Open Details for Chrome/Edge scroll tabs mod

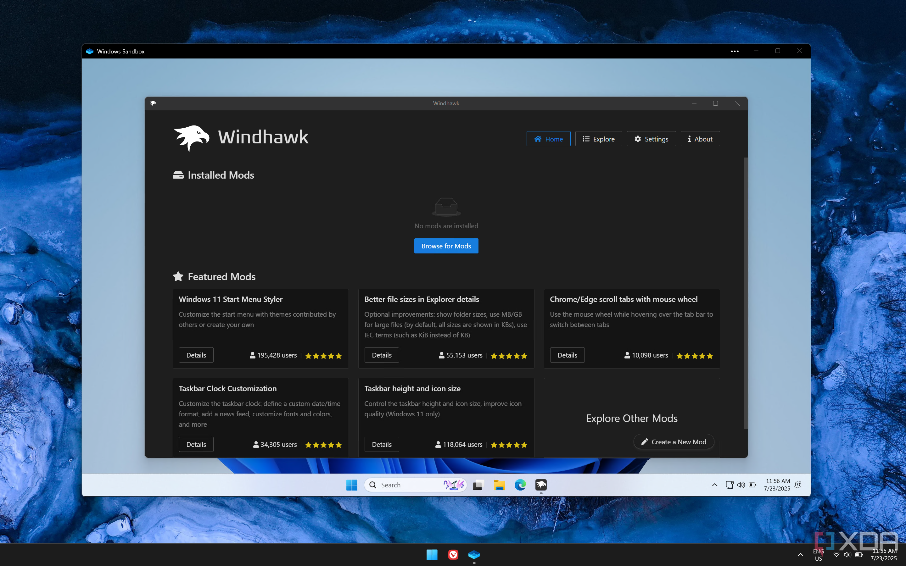click(x=567, y=355)
